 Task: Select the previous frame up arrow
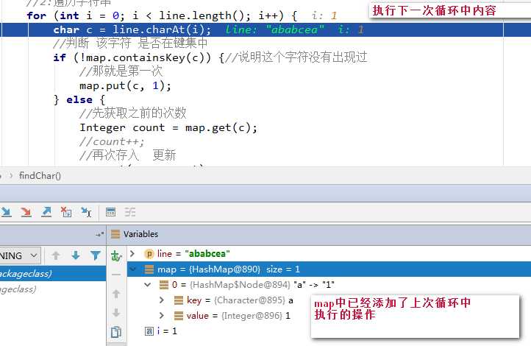(x=56, y=255)
